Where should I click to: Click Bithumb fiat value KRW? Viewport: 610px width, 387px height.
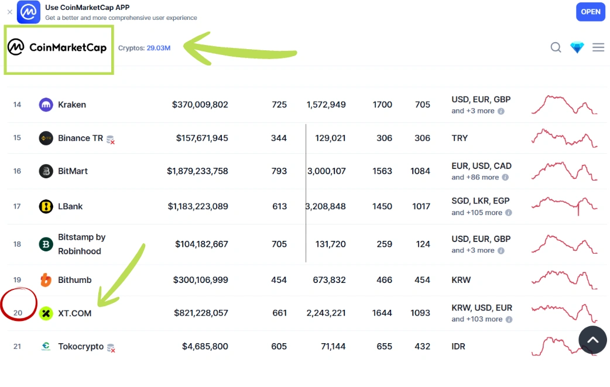point(461,280)
